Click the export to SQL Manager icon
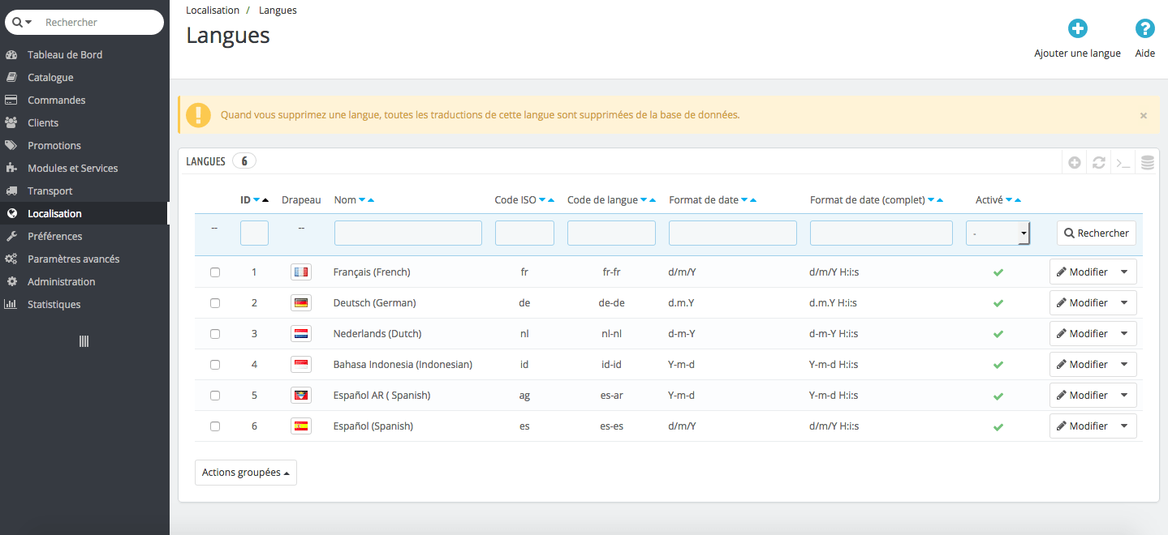Screen dimensions: 1168x535 [1147, 162]
